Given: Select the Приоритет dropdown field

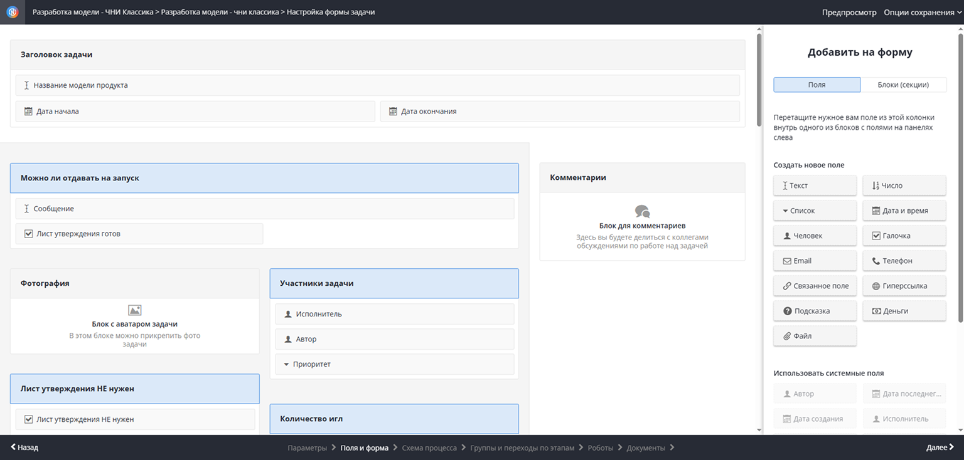Looking at the screenshot, I should [x=394, y=364].
